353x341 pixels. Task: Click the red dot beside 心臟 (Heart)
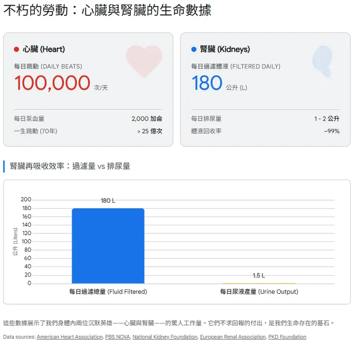[16, 49]
